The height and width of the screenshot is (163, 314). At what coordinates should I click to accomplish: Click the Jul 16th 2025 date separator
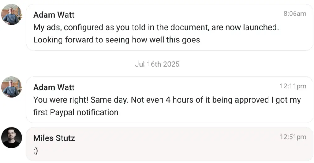pyautogui.click(x=157, y=64)
